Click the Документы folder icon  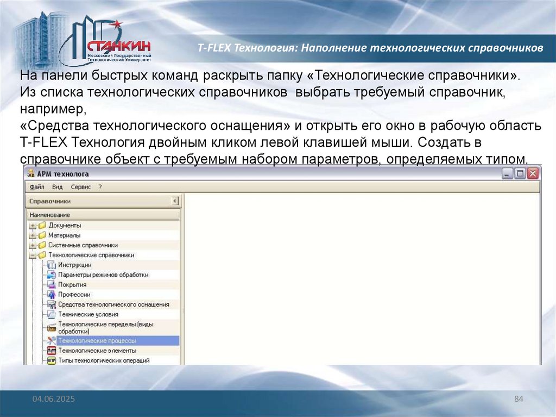(42, 225)
